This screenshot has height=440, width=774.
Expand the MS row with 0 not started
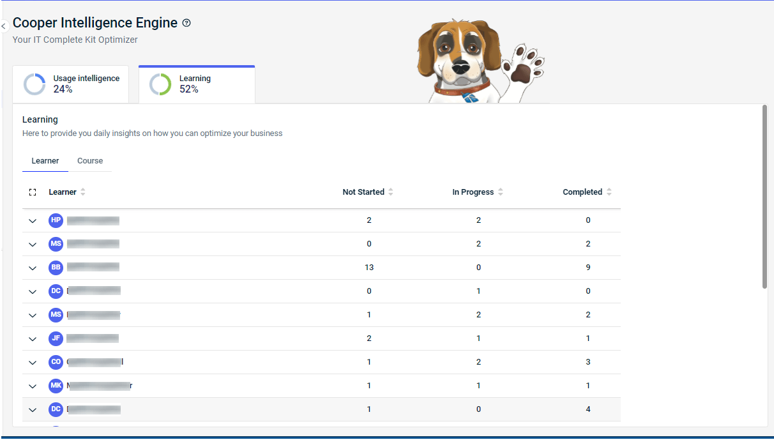pyautogui.click(x=33, y=245)
